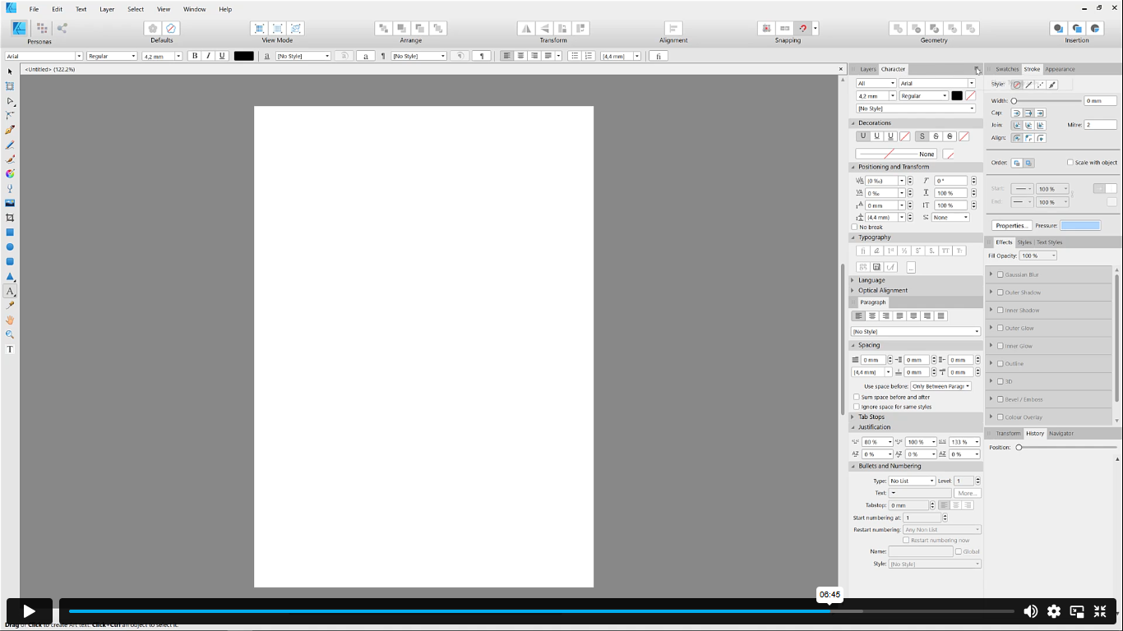Open the Use space before dropdown

tap(940, 386)
